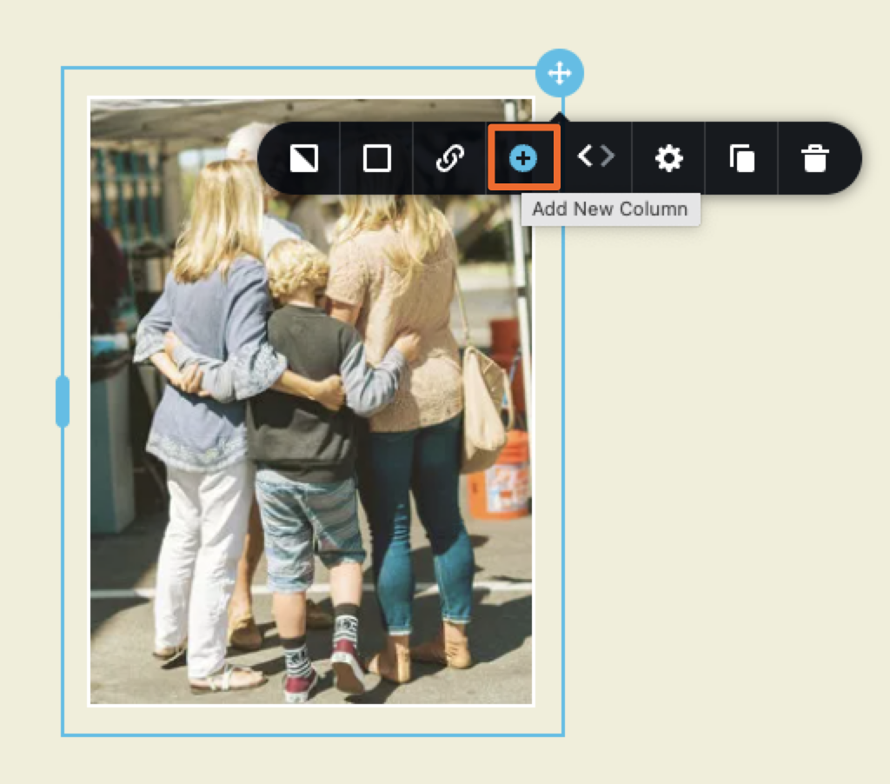Click the "Add New Column" tooltip label
The image size is (890, 784).
pyautogui.click(x=610, y=209)
